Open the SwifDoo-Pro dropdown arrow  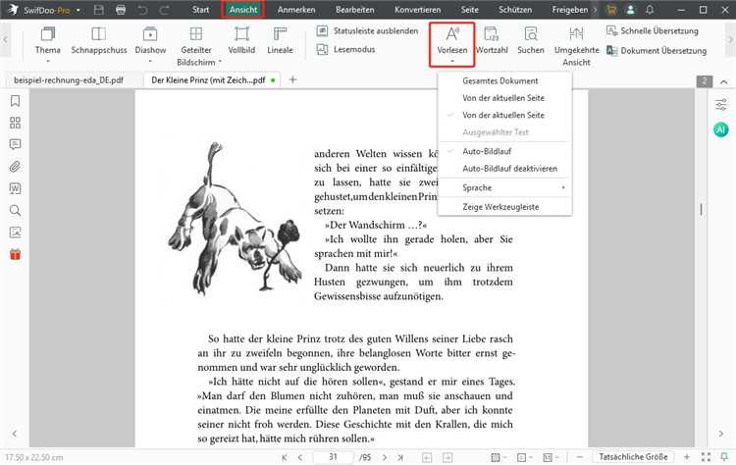tap(78, 10)
